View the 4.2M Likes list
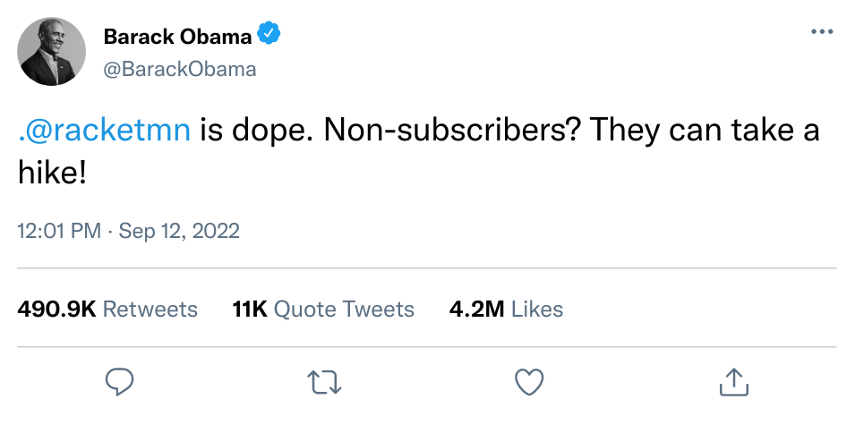 point(506,309)
